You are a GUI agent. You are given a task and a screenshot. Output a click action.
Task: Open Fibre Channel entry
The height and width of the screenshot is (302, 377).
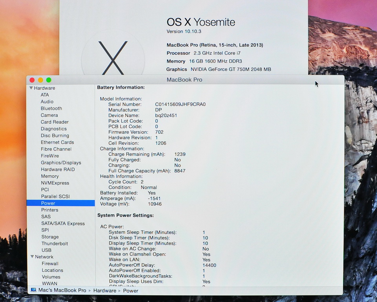pos(56,149)
